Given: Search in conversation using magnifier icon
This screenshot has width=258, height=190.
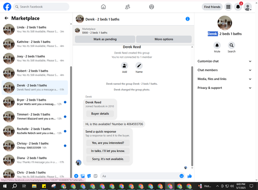Looking at the screenshot, I should pyautogui.click(x=232, y=45).
